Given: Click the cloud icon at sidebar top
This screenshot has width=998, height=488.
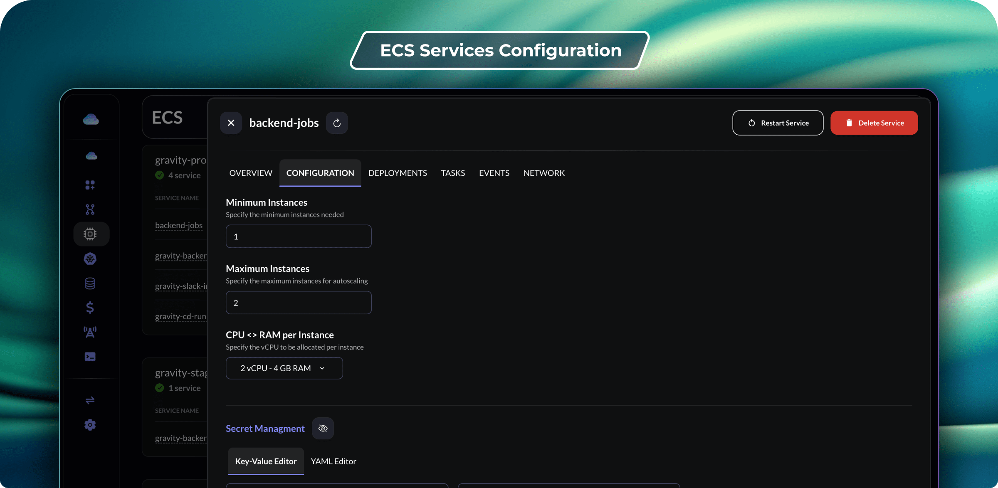Looking at the screenshot, I should click(90, 119).
